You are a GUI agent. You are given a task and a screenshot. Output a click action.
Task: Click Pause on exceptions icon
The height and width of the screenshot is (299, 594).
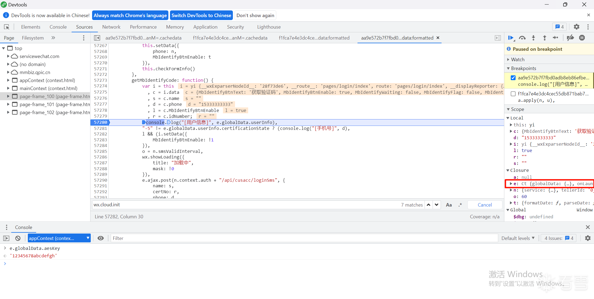tap(582, 38)
